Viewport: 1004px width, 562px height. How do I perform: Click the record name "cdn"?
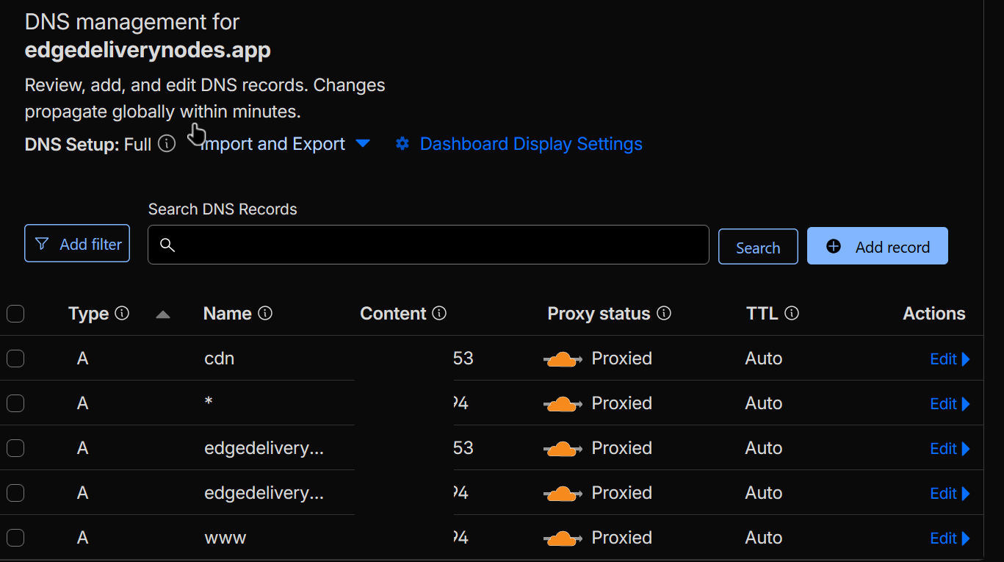[x=220, y=359]
